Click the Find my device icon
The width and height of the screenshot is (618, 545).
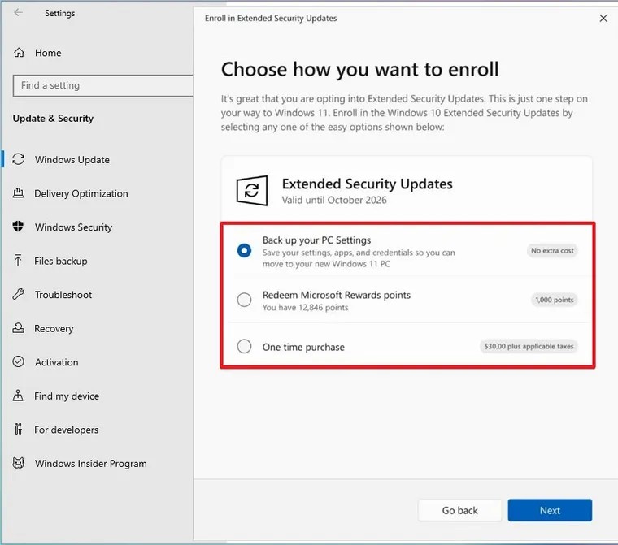point(19,396)
